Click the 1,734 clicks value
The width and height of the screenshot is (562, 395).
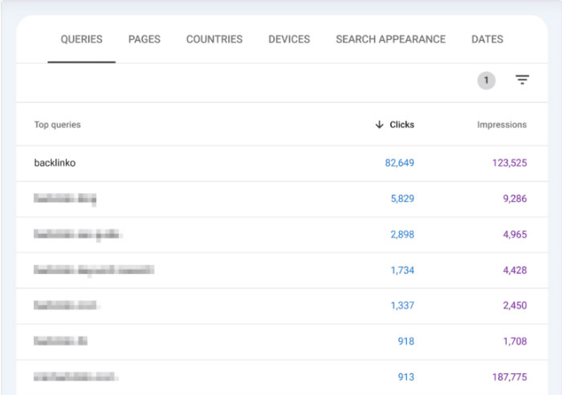402,270
